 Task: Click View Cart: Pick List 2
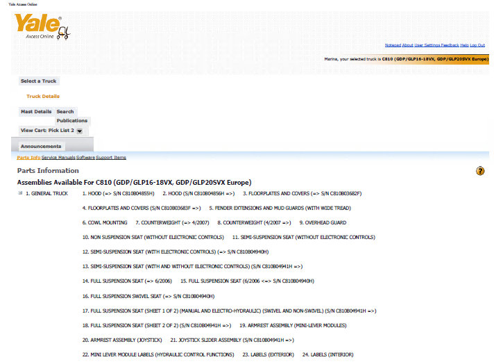point(47,131)
